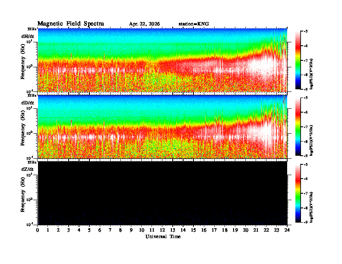Click the 'station=KNG' label
Viewport: 342px width, 264px height.
point(193,24)
